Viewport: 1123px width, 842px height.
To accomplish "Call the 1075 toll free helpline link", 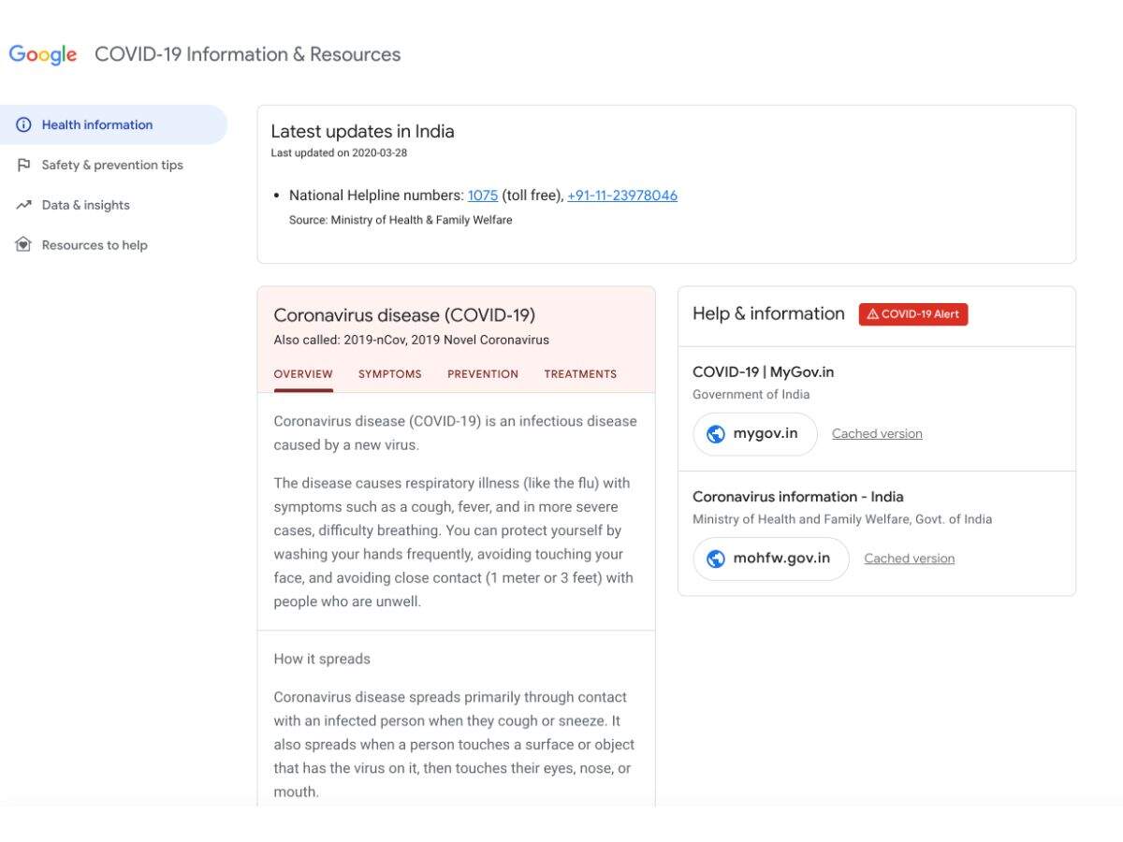I will coord(482,195).
